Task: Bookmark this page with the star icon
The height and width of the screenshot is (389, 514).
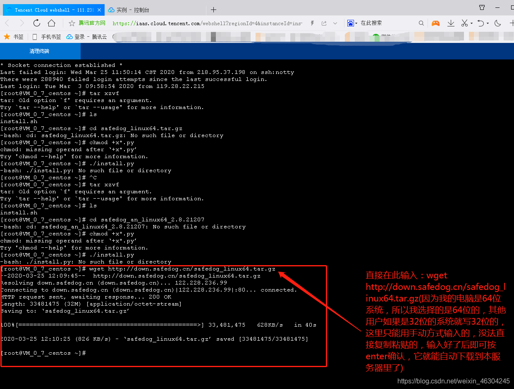Action: pos(72,23)
